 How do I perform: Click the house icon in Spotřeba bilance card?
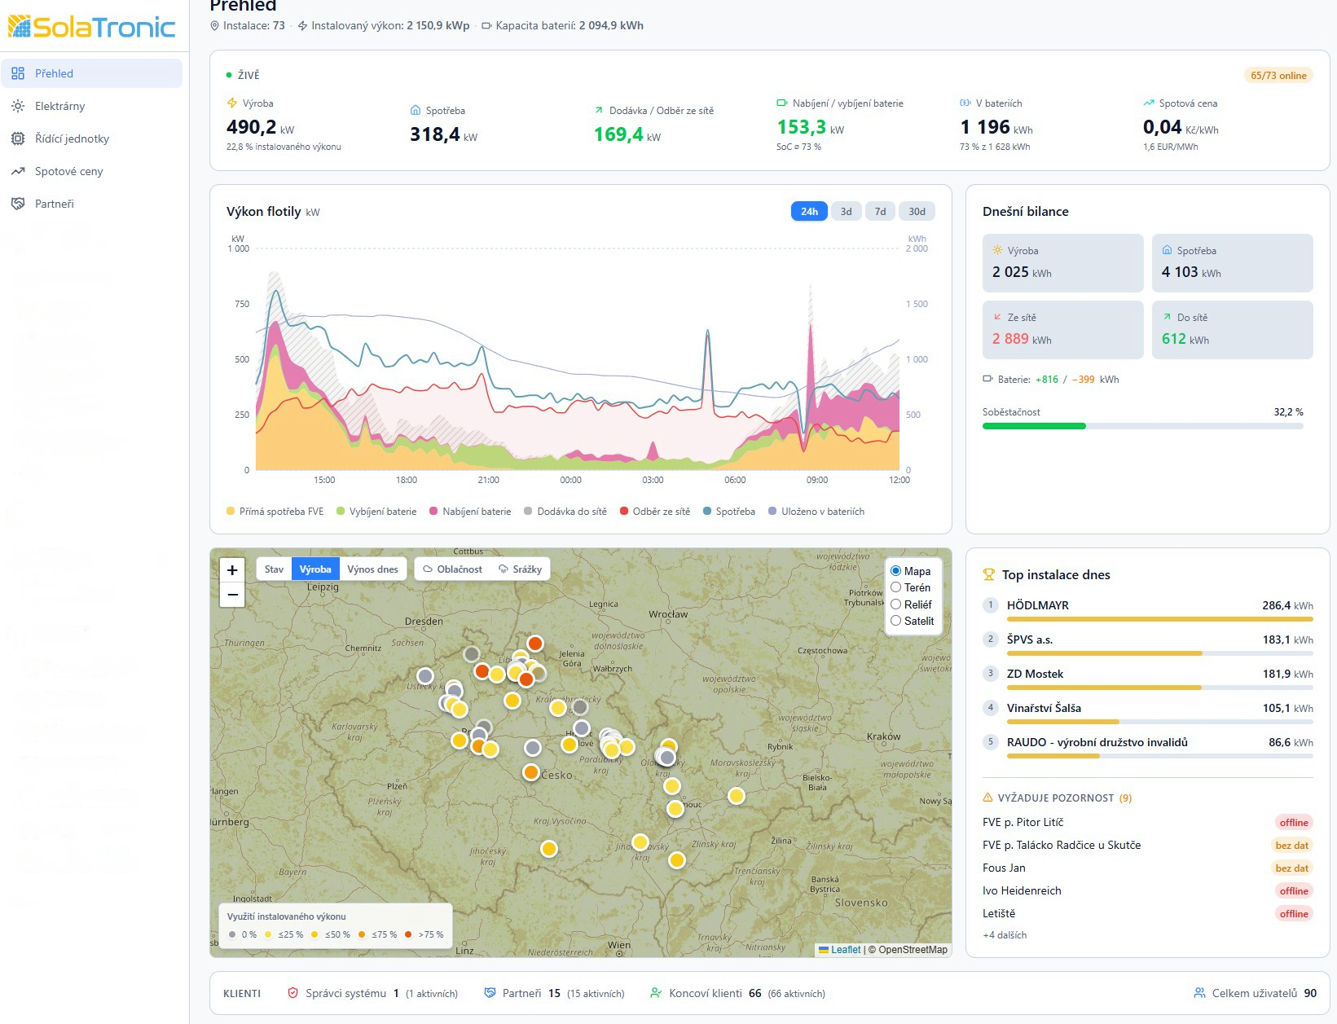click(1167, 250)
